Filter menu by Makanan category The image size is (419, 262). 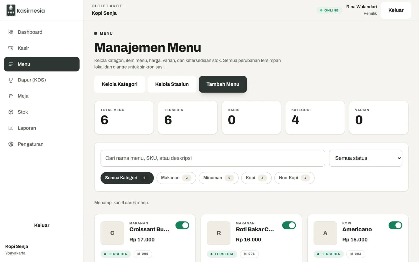point(176,178)
